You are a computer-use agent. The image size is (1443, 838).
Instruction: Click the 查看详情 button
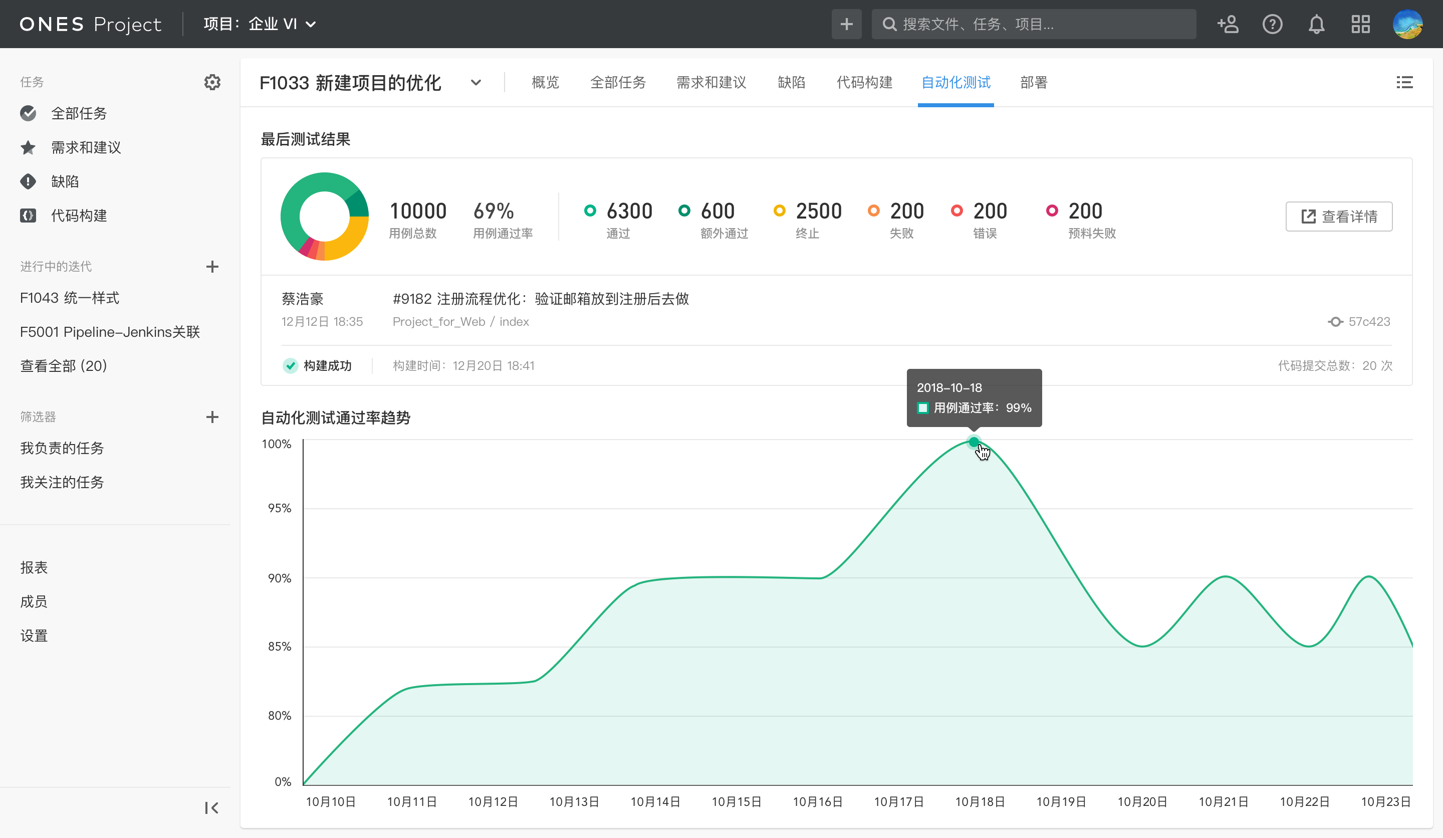1338,217
